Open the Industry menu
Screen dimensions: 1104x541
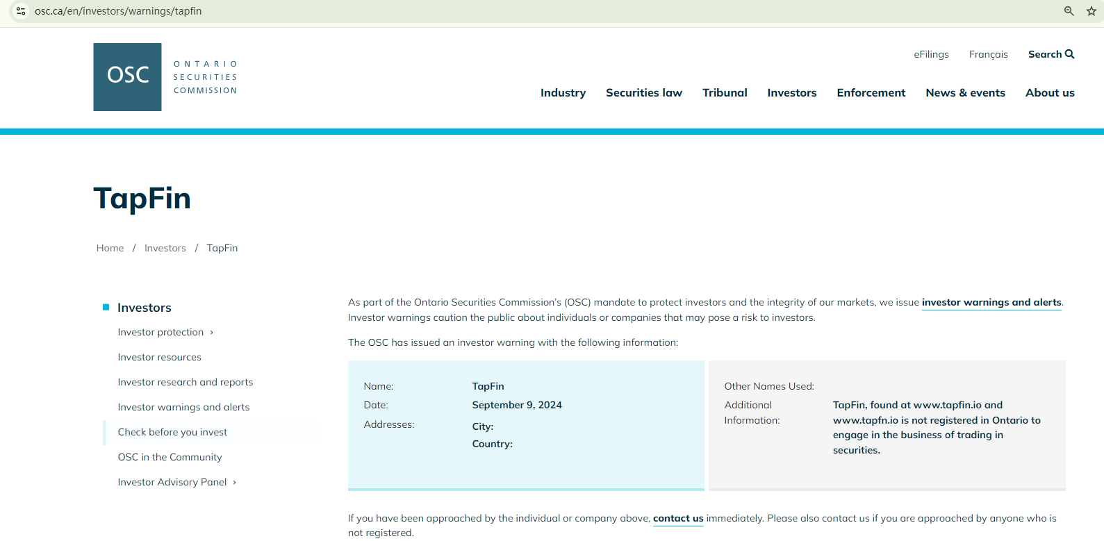coord(563,92)
